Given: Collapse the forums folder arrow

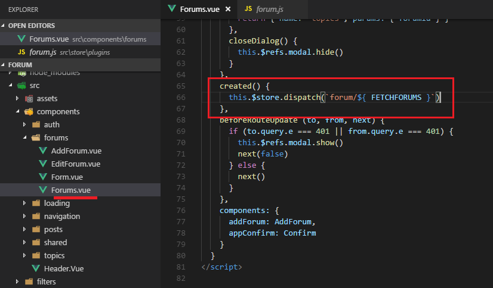Looking at the screenshot, I should coord(25,137).
